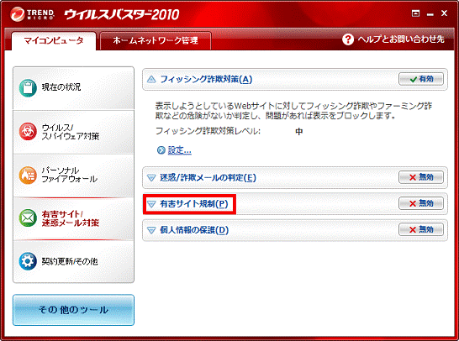The width and height of the screenshot is (459, 341).
Task: Select 有害サイト/迷惑メール対策 text in the sidebar
Action: (x=71, y=218)
